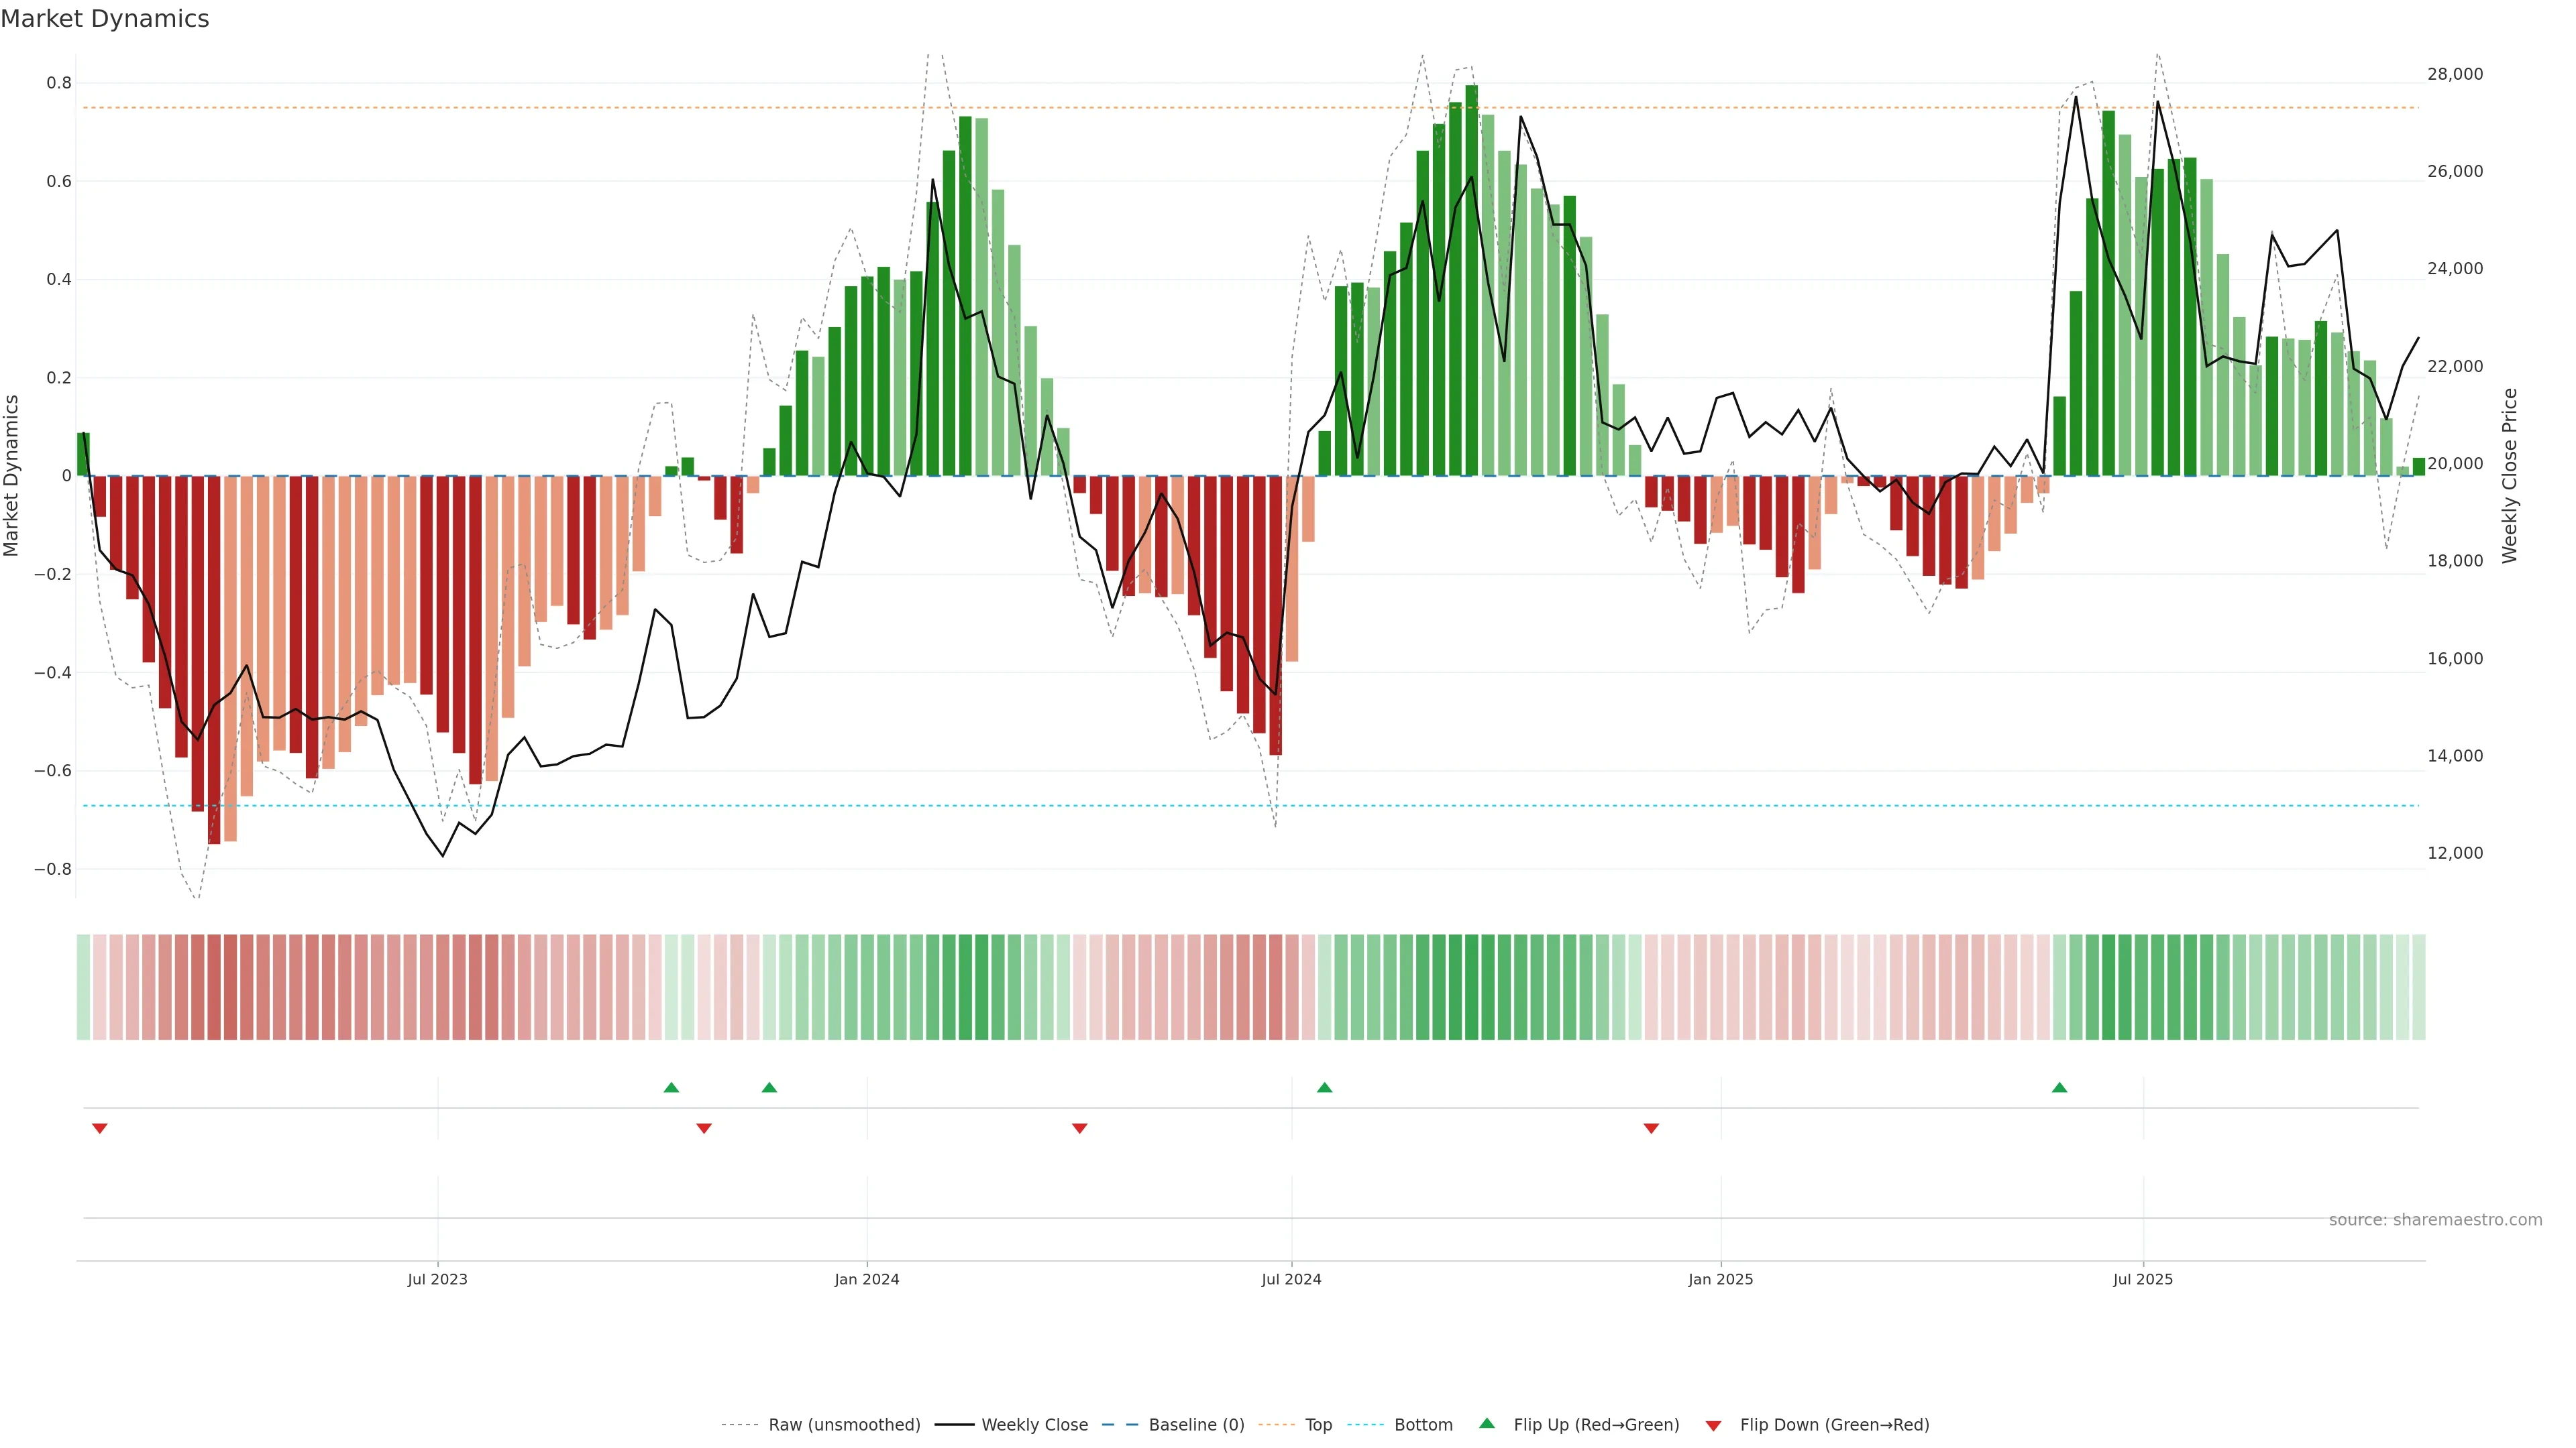
Task: Click the leftmost red Flip Down marker
Action: 99,1128
